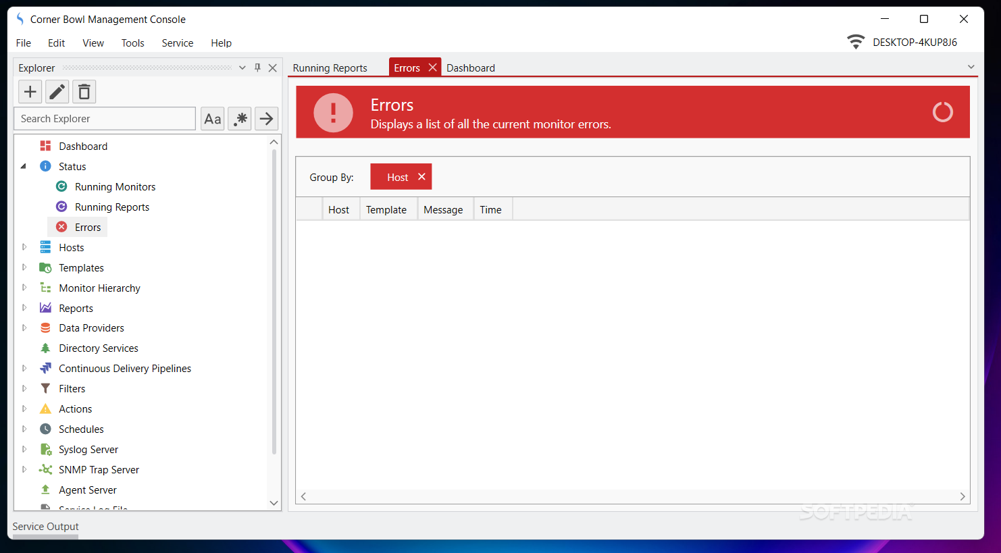1001x553 pixels.
Task: Click the refresh circle in Errors banner
Action: 943,112
